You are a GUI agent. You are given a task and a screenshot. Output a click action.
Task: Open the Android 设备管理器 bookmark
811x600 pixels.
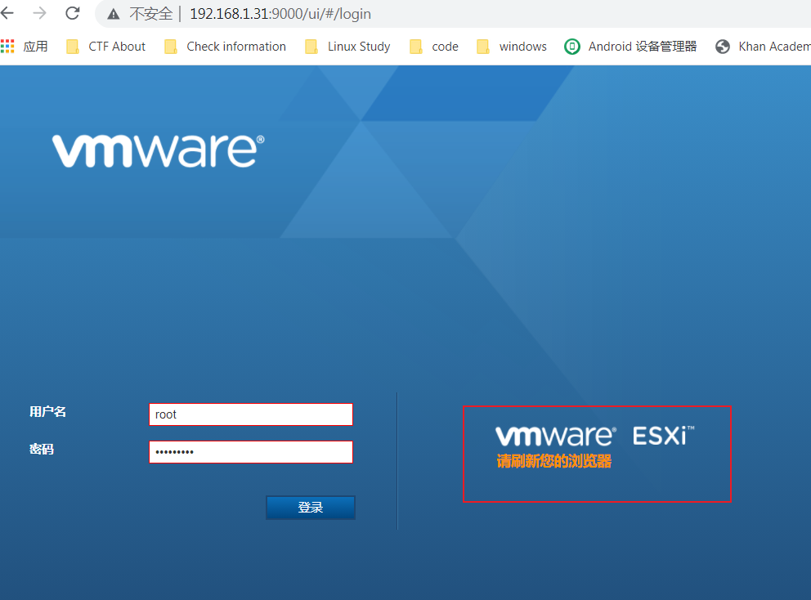(631, 47)
